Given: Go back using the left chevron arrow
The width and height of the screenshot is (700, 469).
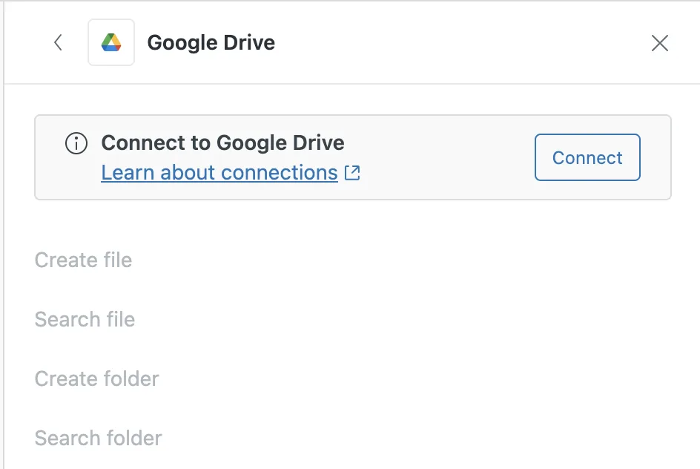Looking at the screenshot, I should pyautogui.click(x=58, y=43).
